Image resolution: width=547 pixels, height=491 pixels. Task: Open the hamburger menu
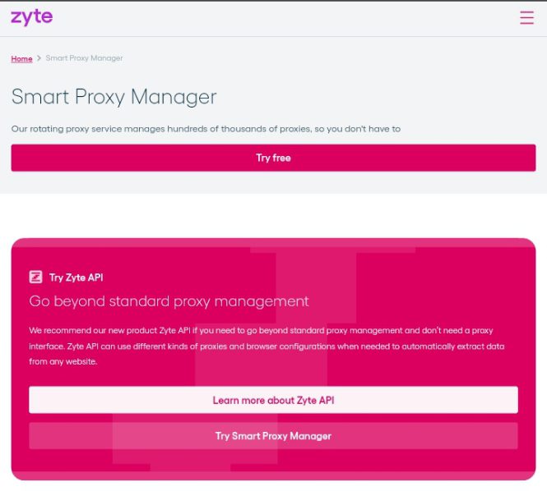pyautogui.click(x=526, y=17)
